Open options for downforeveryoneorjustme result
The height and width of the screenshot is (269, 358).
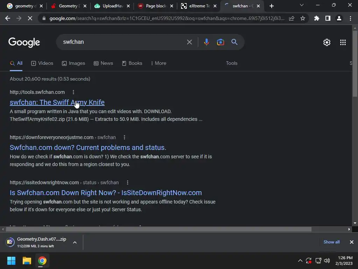coord(124,137)
